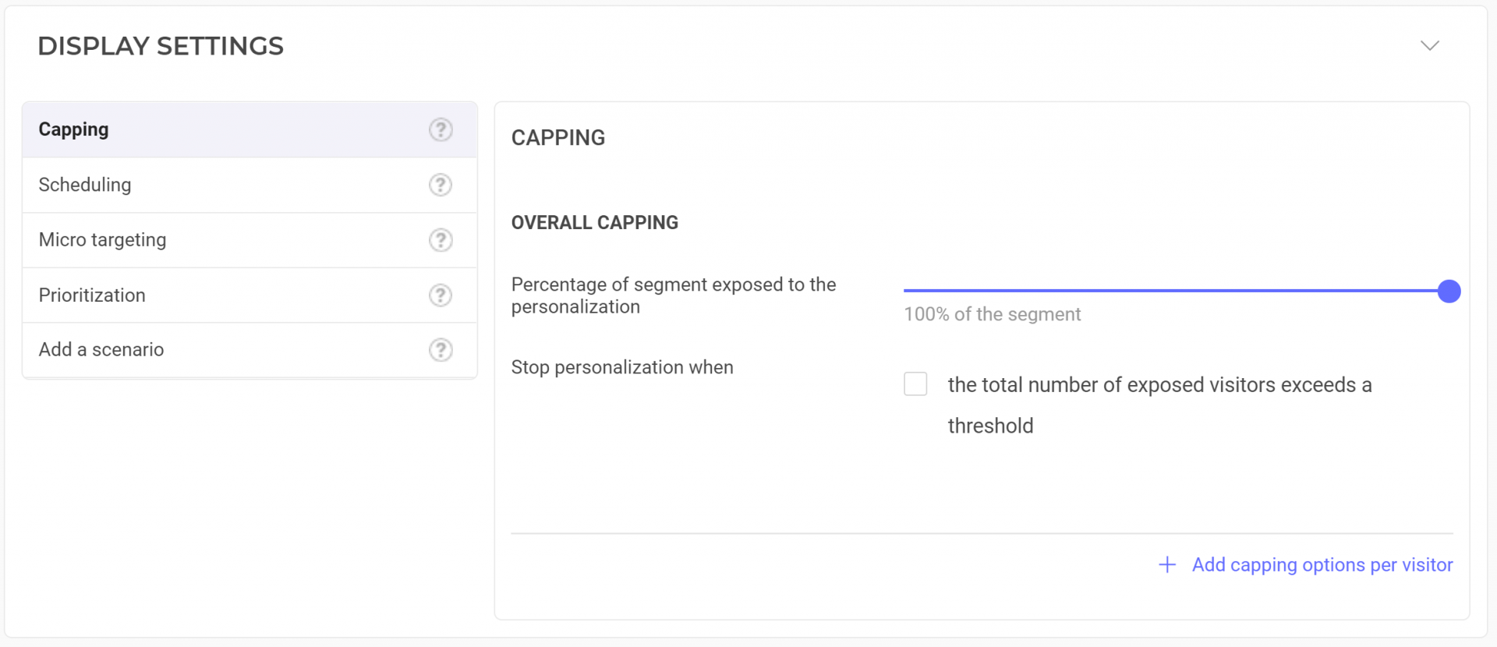Click the DISPLAY SETTINGS header title
Image resolution: width=1497 pixels, height=647 pixels.
(161, 46)
